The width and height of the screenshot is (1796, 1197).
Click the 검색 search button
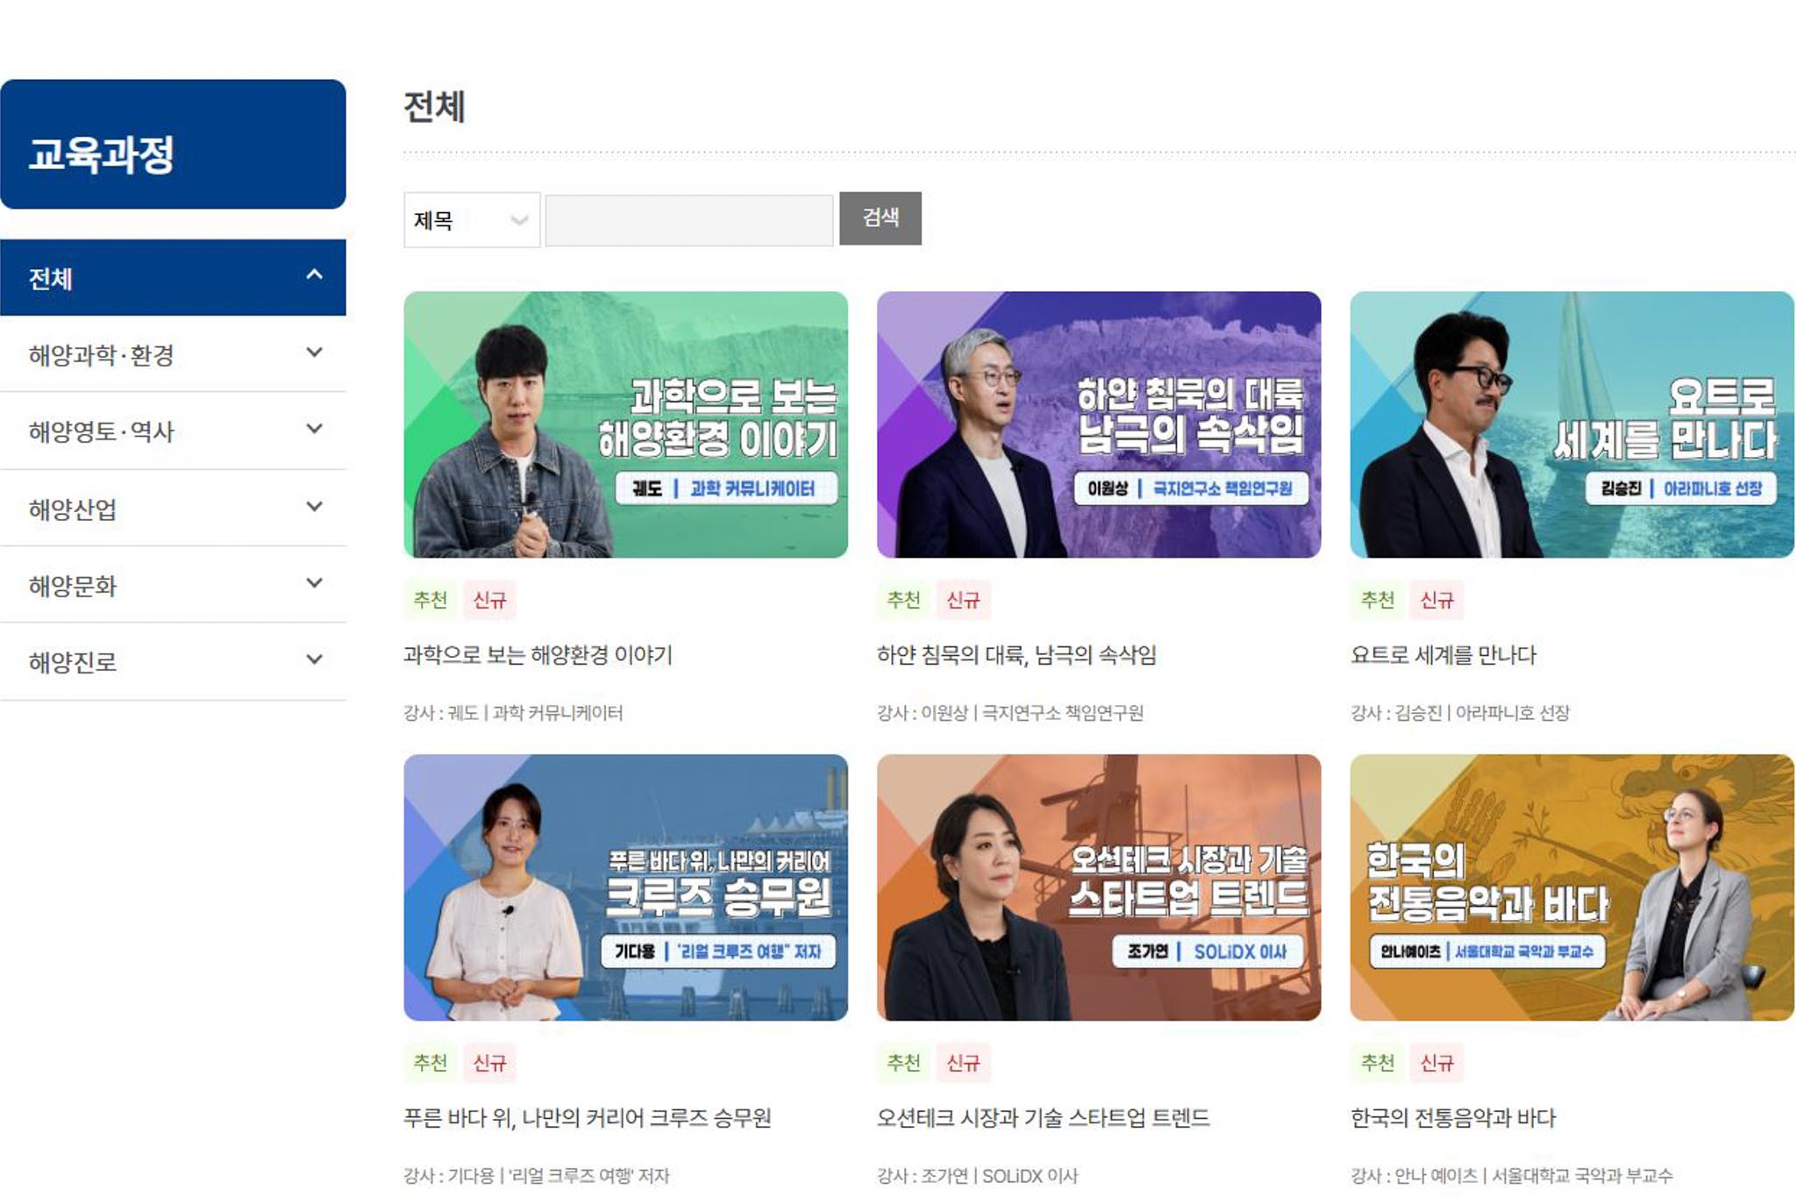880,218
